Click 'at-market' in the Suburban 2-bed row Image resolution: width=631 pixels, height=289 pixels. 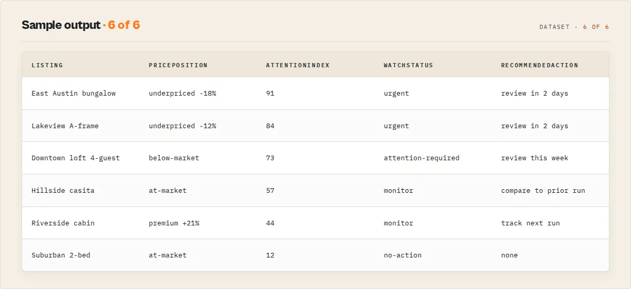pos(168,255)
